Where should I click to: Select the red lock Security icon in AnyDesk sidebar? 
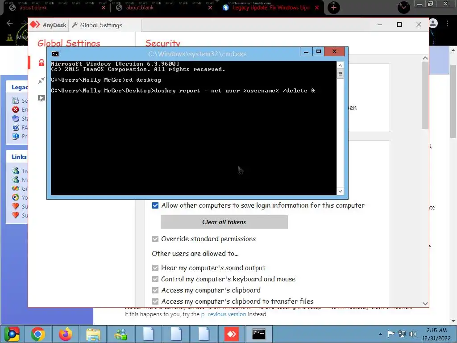[x=42, y=63]
